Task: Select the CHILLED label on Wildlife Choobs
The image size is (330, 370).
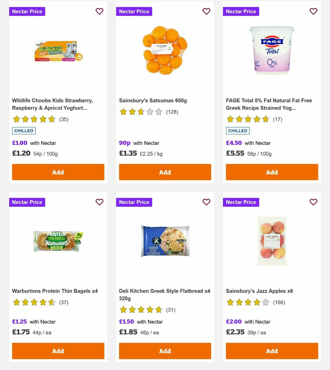Action: pyautogui.click(x=24, y=131)
